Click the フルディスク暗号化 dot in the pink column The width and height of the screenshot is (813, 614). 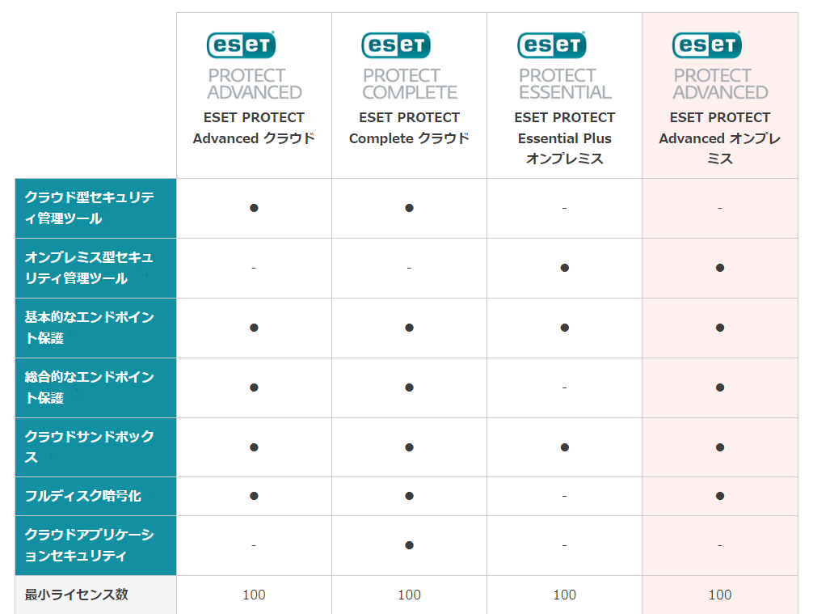pyautogui.click(x=720, y=496)
